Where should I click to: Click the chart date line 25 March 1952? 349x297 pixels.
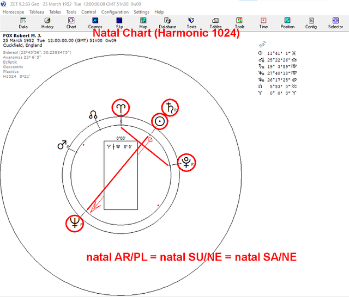[x=59, y=40]
